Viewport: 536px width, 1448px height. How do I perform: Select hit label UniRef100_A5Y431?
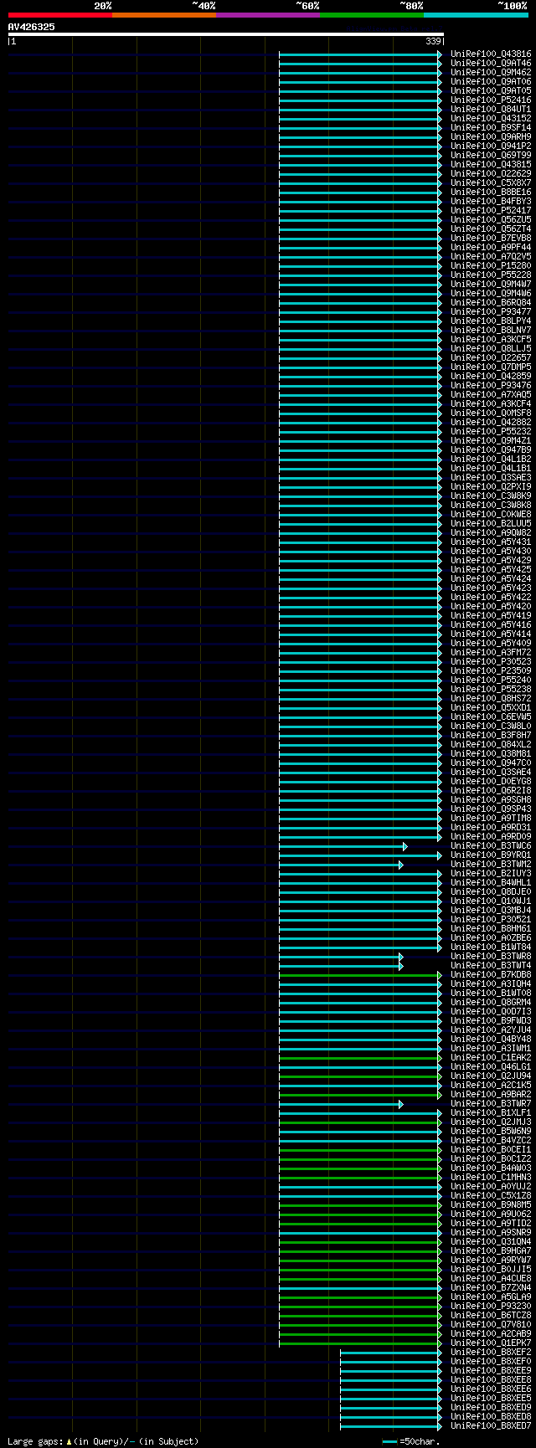tap(491, 542)
